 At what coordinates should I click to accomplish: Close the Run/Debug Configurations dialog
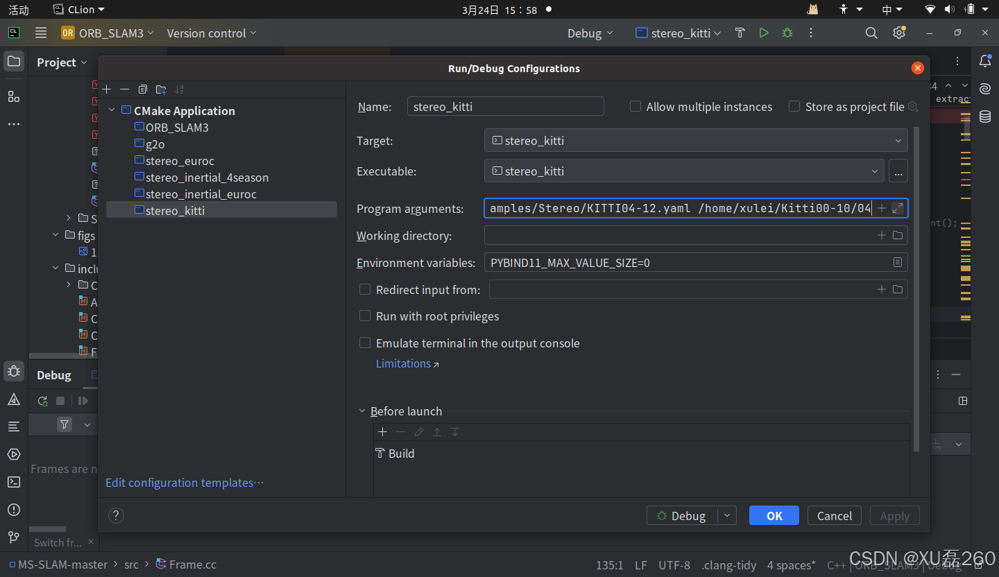[918, 68]
